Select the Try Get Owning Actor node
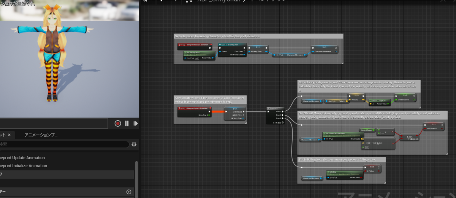456x198 pixels. pos(199,56)
